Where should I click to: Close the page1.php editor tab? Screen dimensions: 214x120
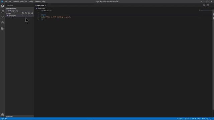[x=45, y=5]
